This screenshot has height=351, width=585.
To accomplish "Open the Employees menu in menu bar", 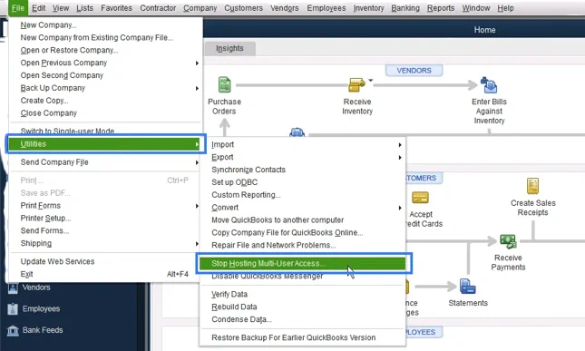I will [x=327, y=8].
